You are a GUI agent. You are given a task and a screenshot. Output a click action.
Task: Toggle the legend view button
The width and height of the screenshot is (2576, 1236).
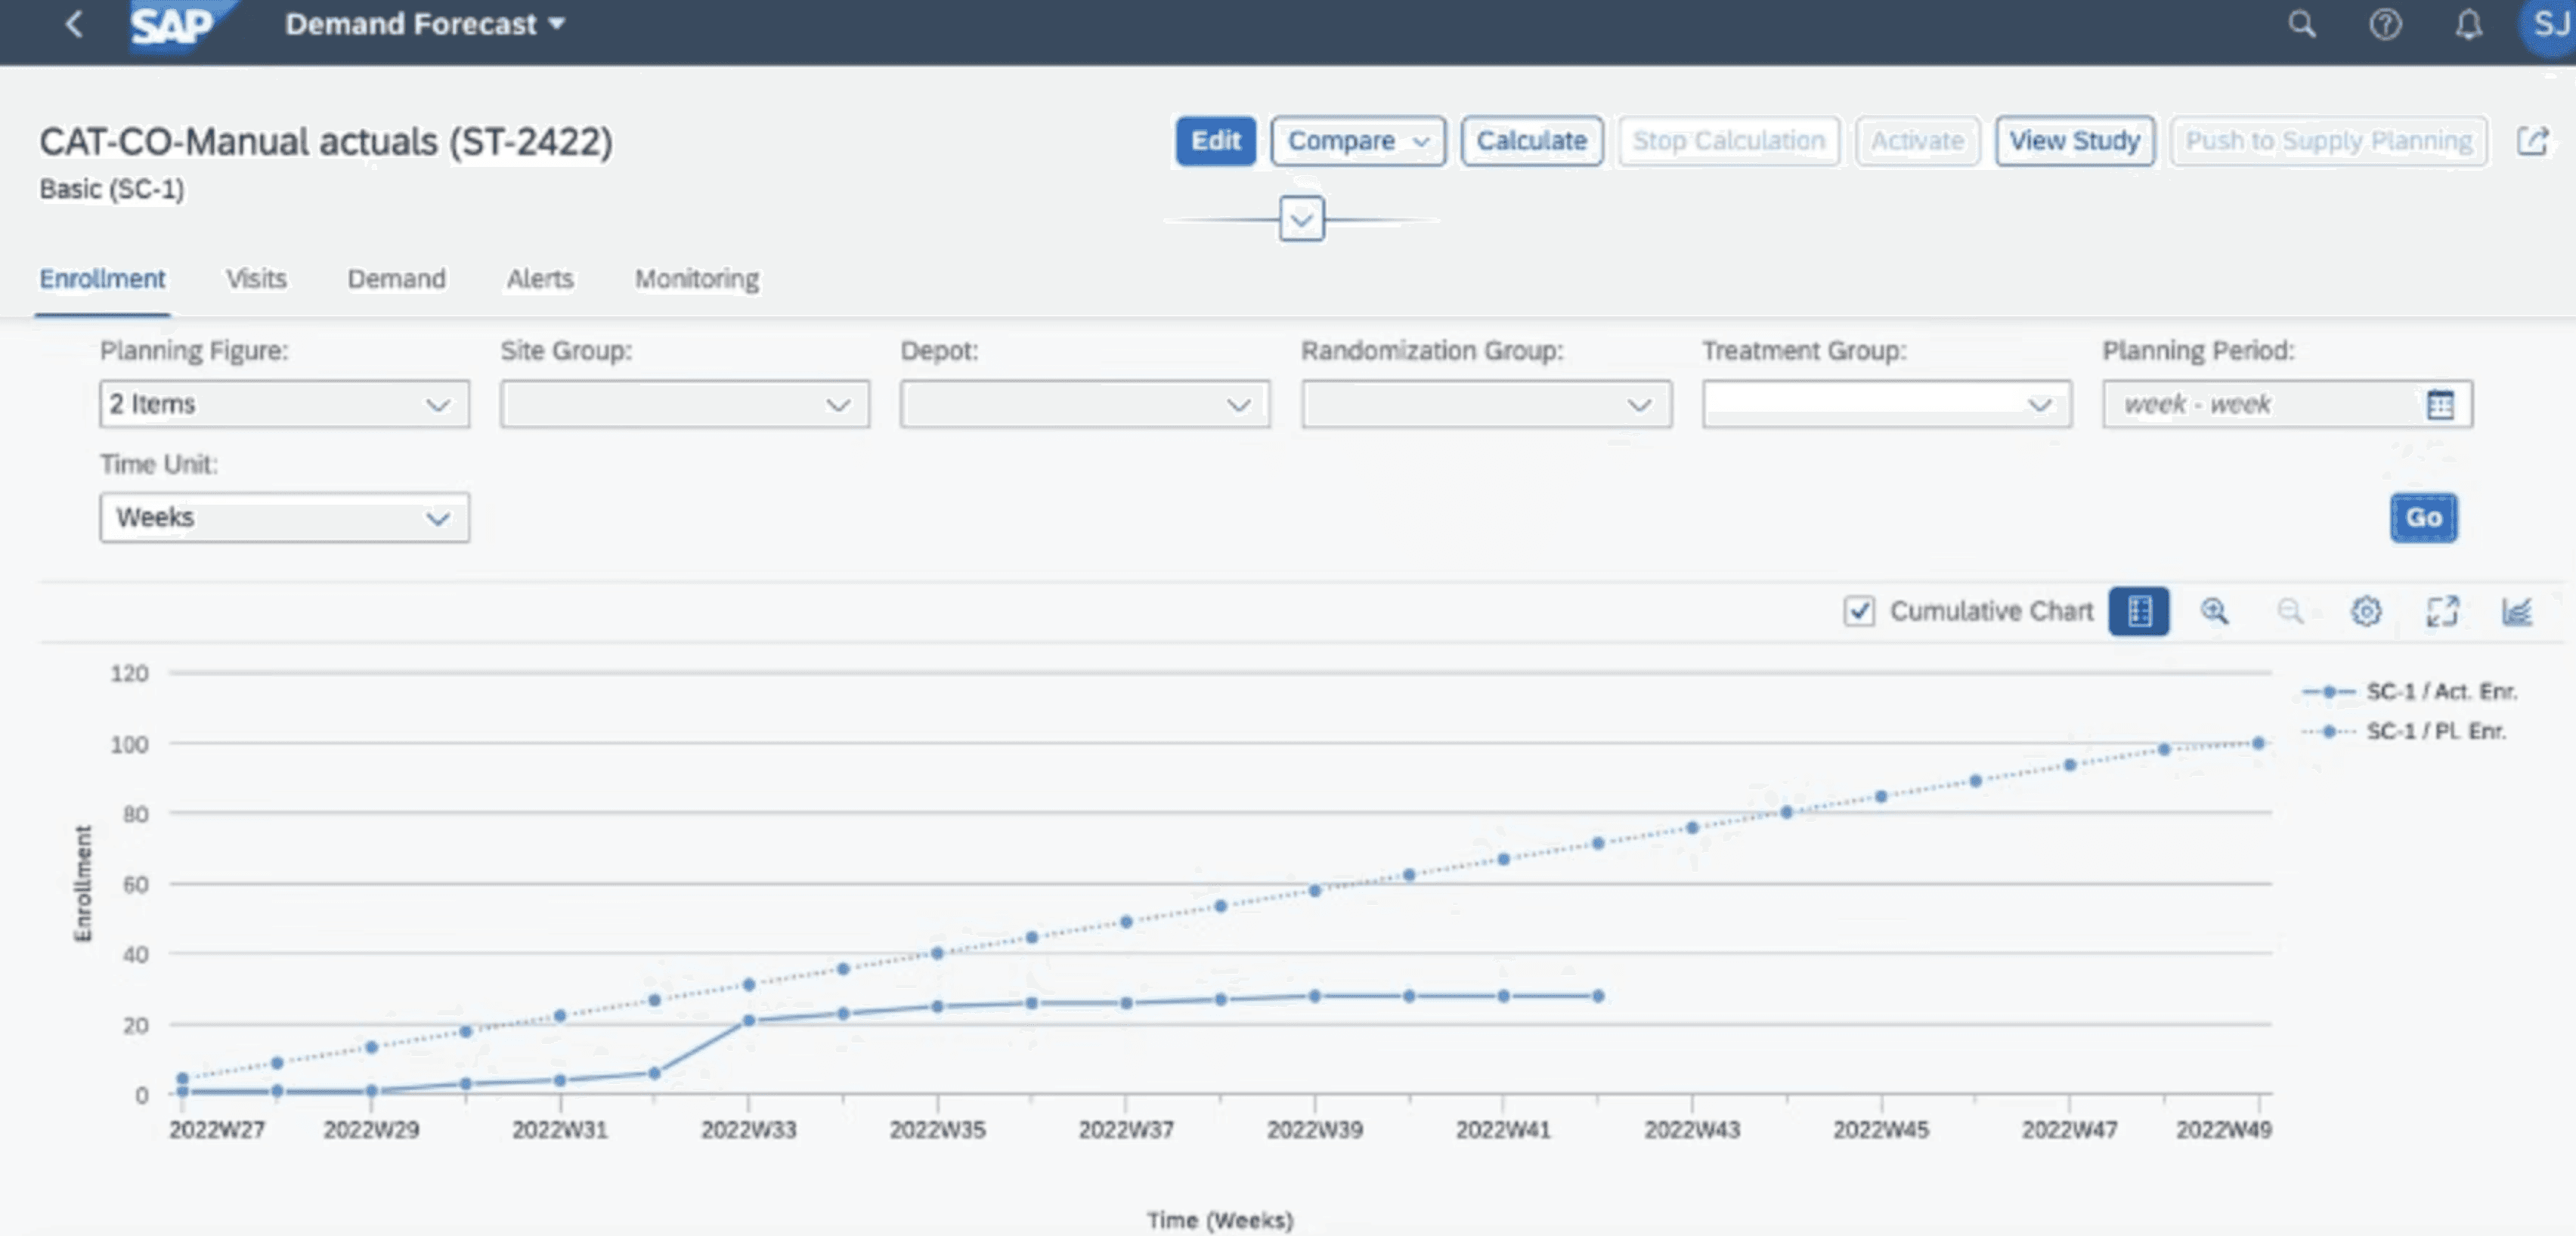pos(2138,610)
